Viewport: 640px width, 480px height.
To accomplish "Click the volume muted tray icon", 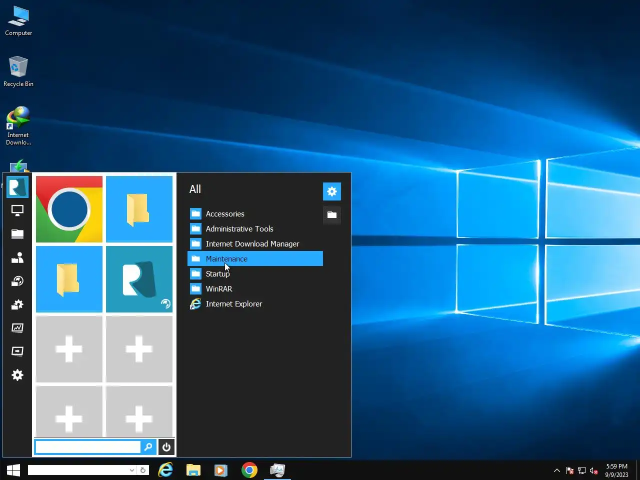I will [x=594, y=470].
